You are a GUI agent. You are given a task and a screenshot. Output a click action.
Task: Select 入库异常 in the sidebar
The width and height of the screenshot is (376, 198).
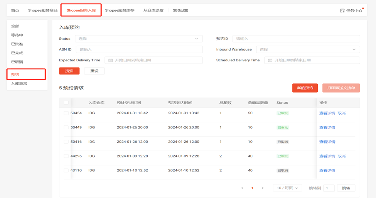point(19,84)
